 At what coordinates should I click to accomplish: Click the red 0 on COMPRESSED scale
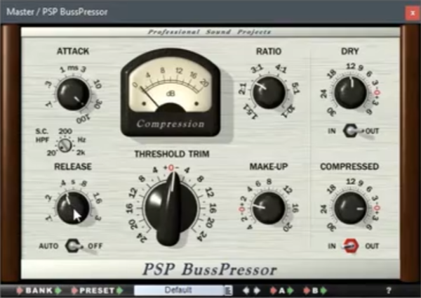(x=377, y=208)
